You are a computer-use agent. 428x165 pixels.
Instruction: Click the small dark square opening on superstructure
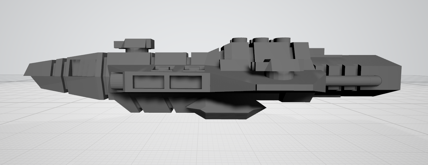click(x=267, y=60)
